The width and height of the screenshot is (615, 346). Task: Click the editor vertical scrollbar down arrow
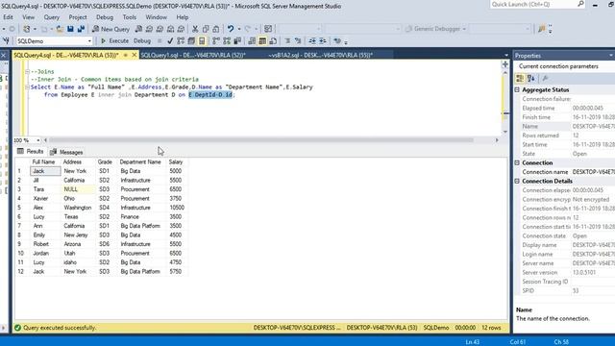tap(505, 132)
